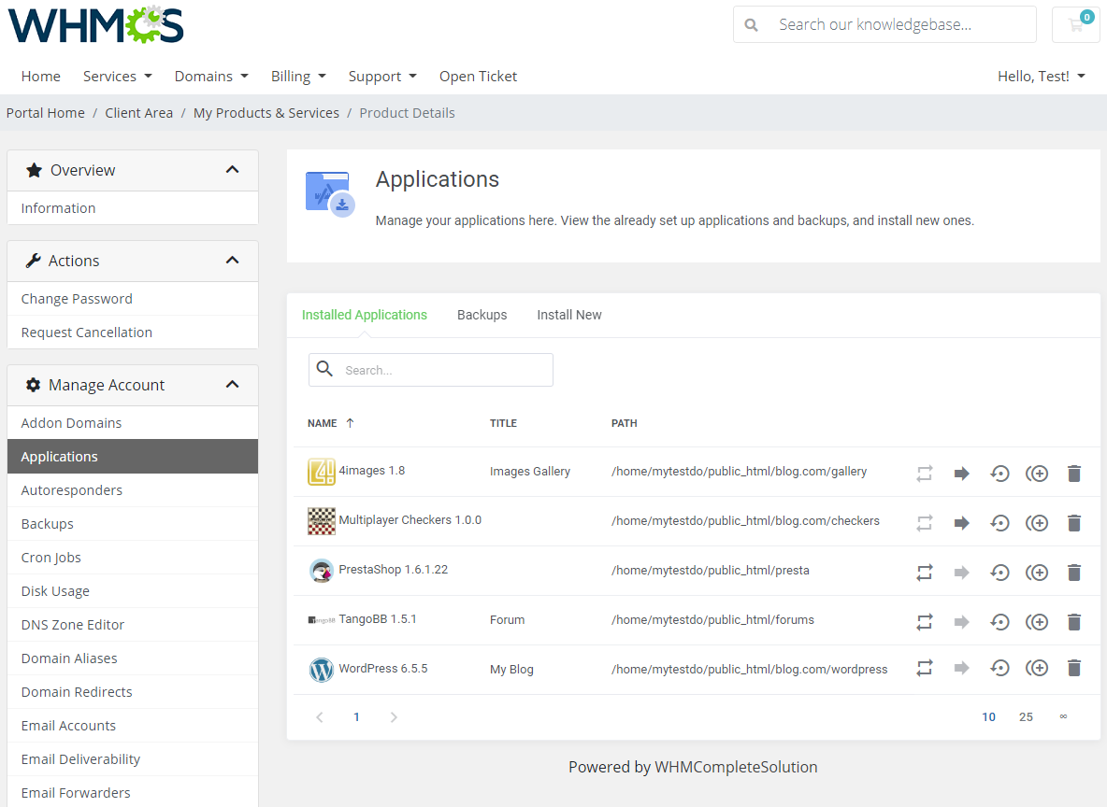This screenshot has height=807, width=1107.
Task: Click the WordPress application logo thumbnail
Action: [321, 670]
